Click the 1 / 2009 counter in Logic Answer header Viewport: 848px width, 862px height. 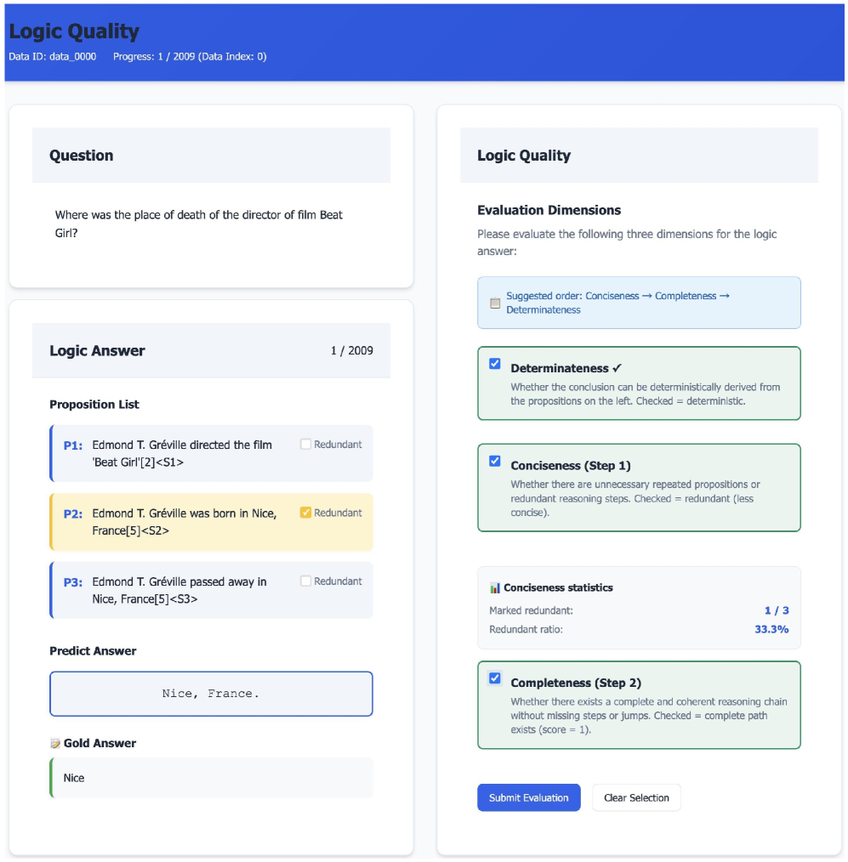pyautogui.click(x=351, y=350)
